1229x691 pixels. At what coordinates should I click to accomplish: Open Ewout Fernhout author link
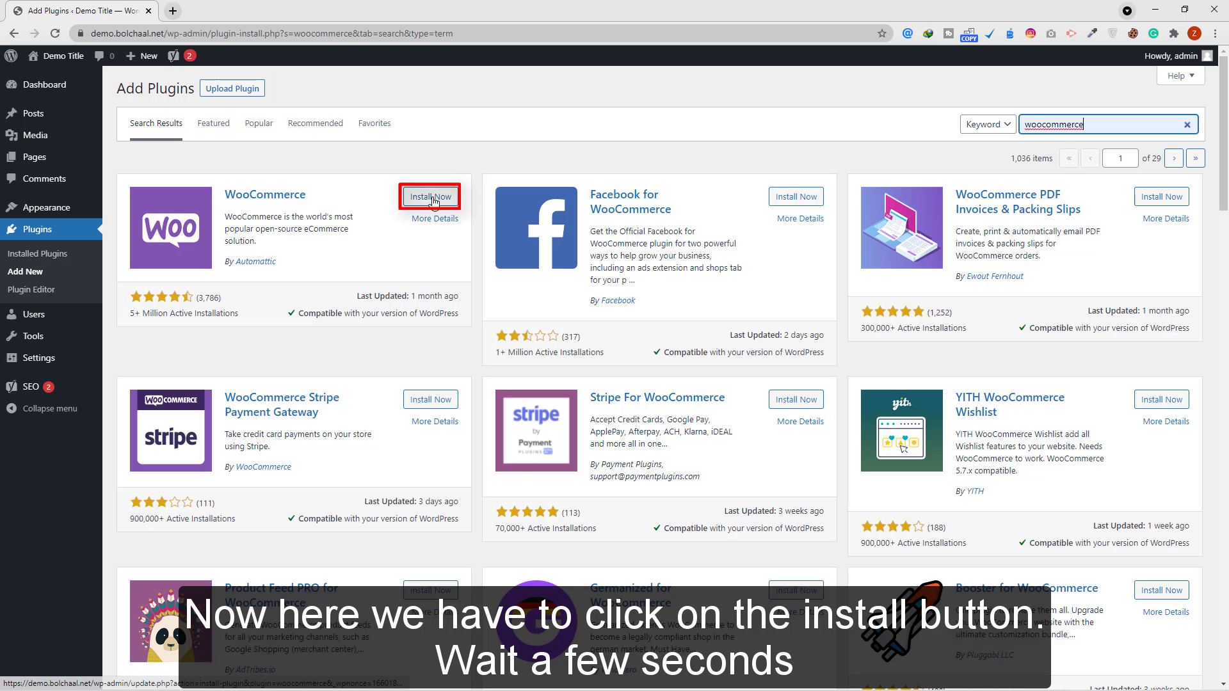995,276
